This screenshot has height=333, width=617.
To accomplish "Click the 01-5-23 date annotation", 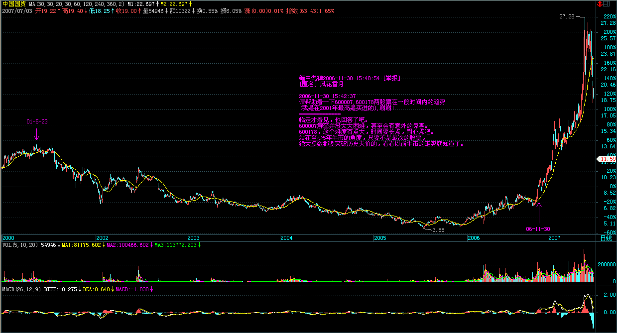I will click(37, 121).
